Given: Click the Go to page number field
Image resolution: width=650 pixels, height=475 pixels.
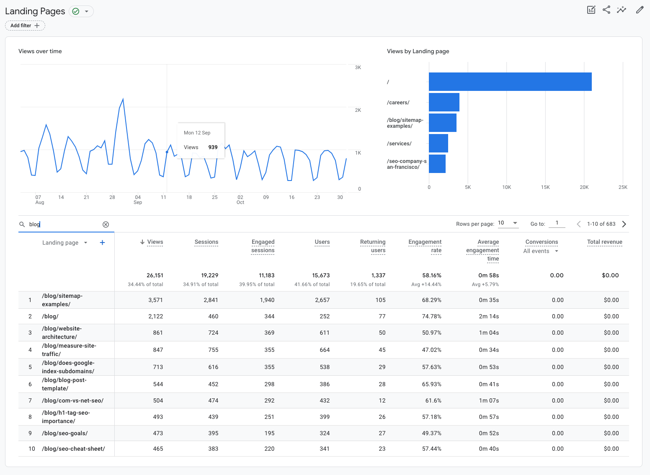Looking at the screenshot, I should pyautogui.click(x=557, y=223).
